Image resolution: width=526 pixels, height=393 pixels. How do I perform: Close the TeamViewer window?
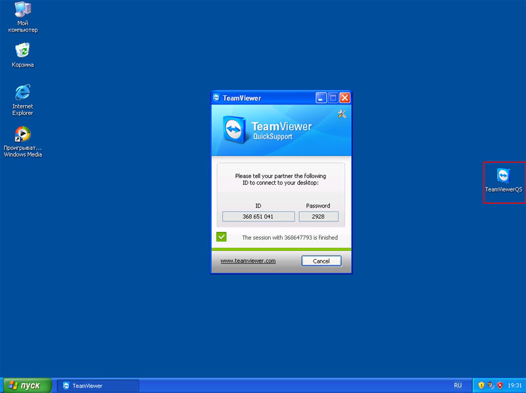pos(345,98)
